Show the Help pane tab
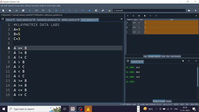Screen dimensions: 199x112 point(145,56)
